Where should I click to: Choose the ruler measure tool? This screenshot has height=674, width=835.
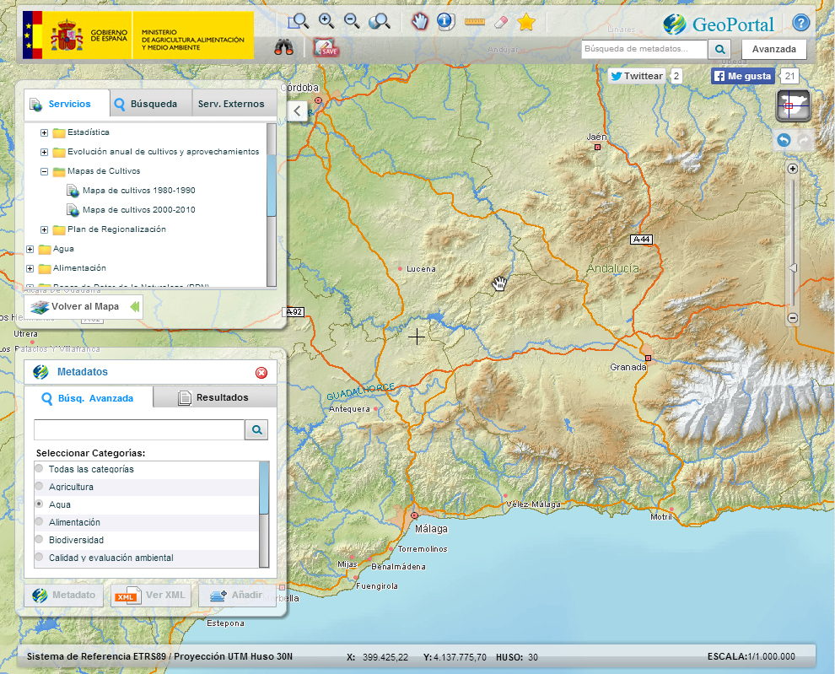pos(475,22)
